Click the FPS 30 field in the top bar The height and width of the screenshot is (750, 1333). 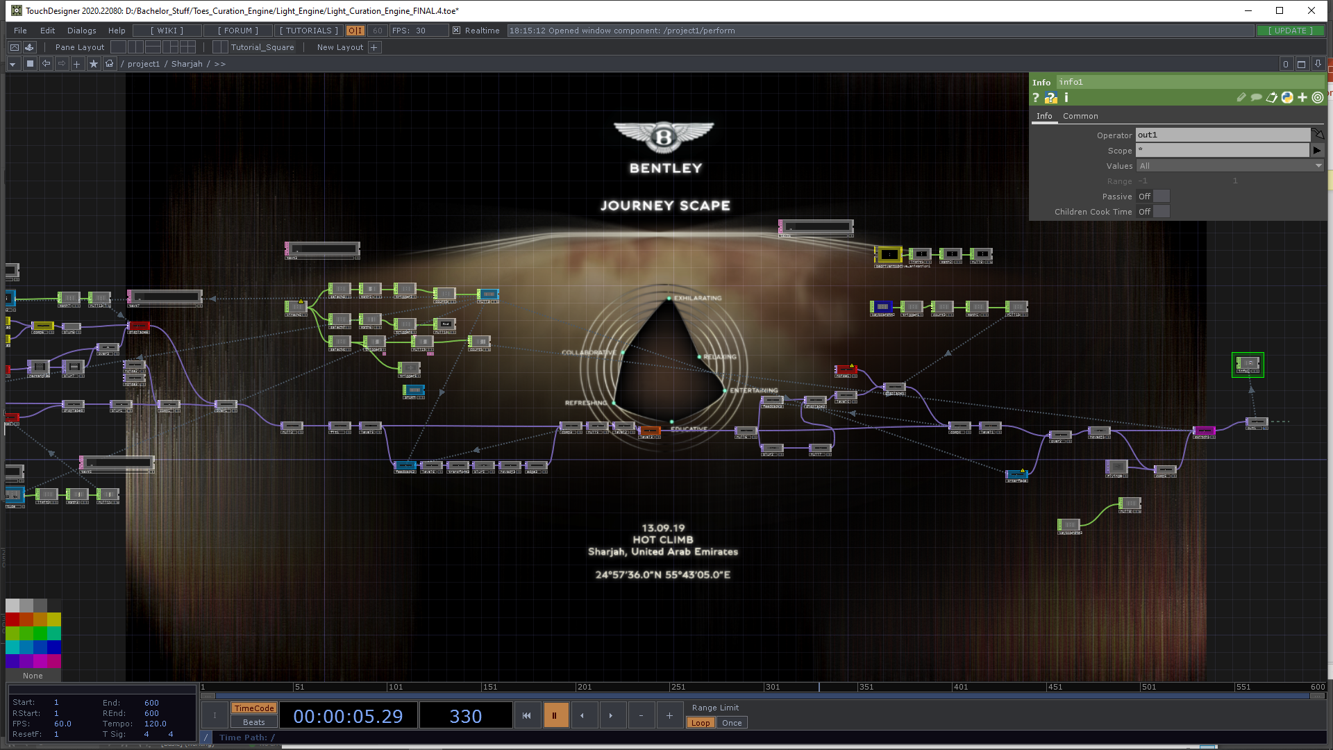coord(419,31)
